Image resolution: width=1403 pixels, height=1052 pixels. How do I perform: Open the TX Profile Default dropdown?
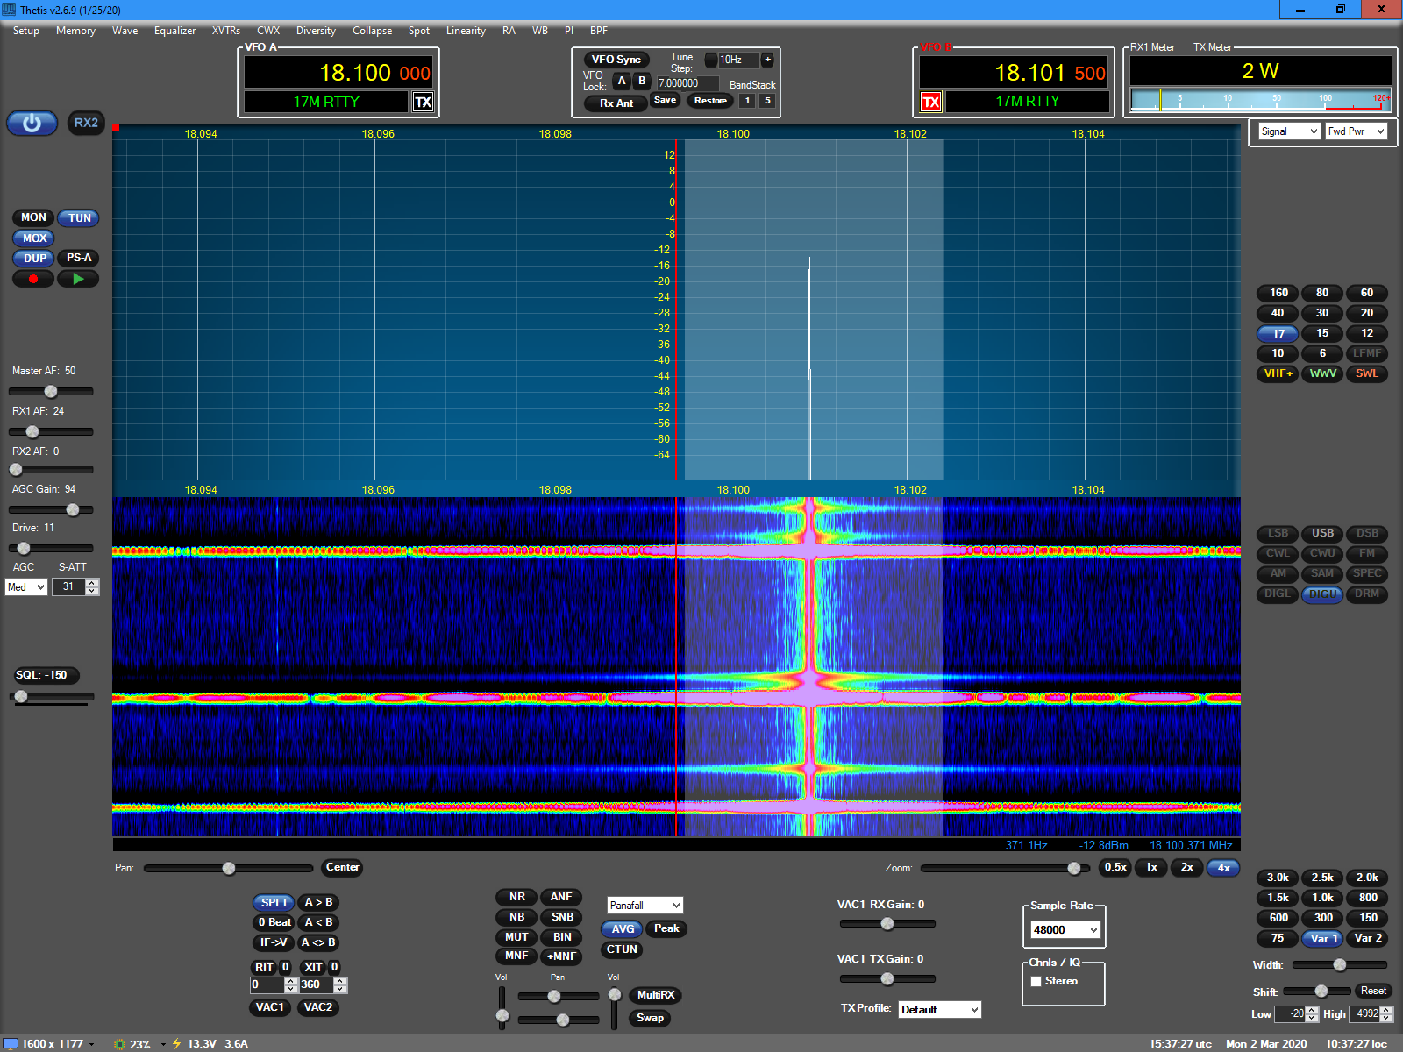click(x=939, y=1009)
